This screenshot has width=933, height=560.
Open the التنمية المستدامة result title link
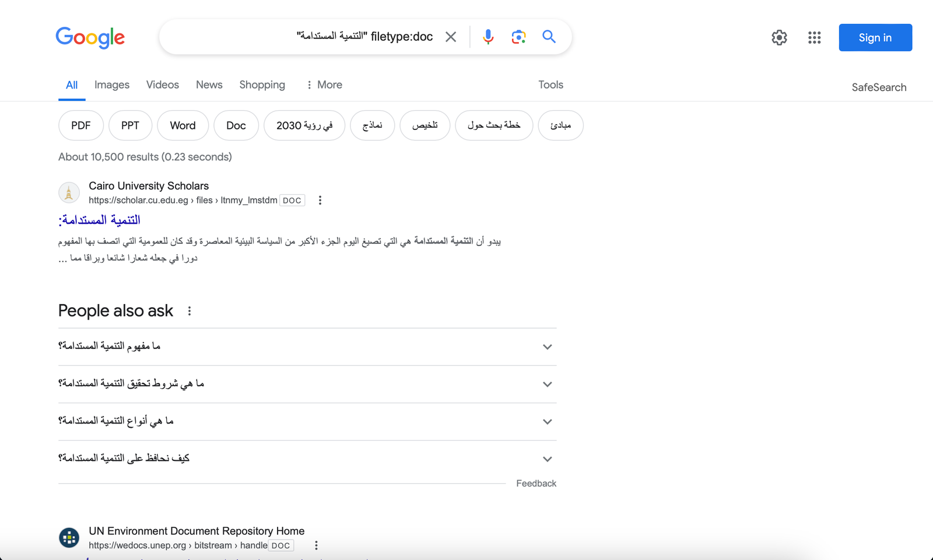pyautogui.click(x=100, y=220)
